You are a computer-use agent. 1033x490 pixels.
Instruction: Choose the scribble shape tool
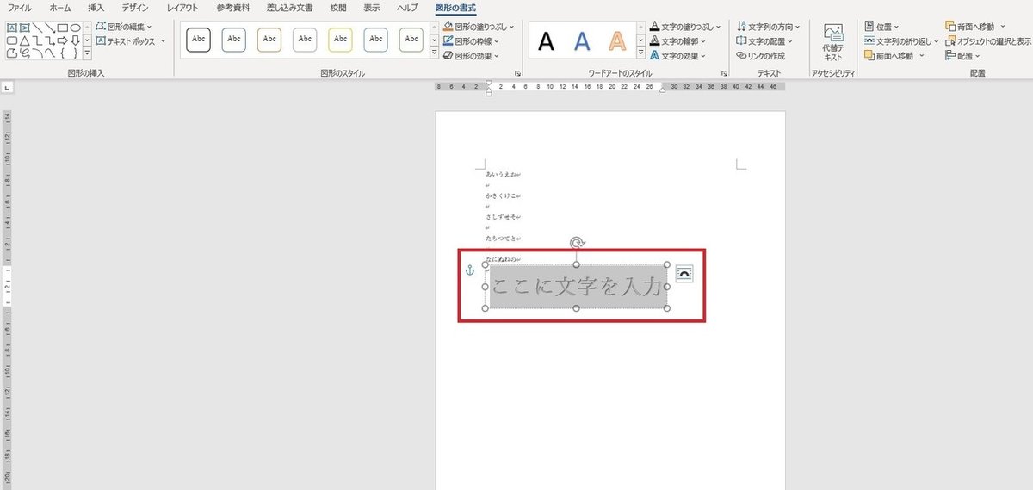coord(25,53)
